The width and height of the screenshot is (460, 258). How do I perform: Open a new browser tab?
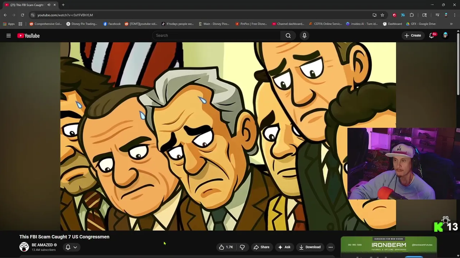[63, 5]
